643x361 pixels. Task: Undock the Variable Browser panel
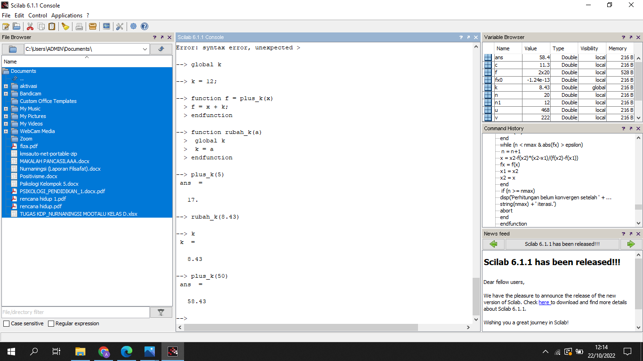tap(631, 37)
